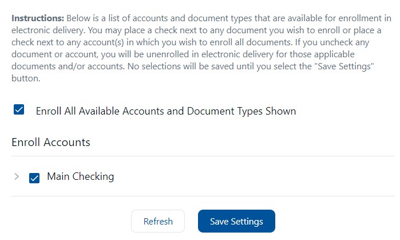The width and height of the screenshot is (400, 240).
Task: Disable enrollment for all accounts via top checkbox
Action: tap(19, 109)
